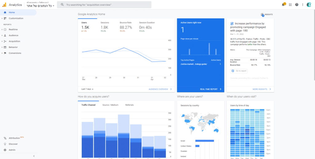This screenshot has width=315, height=159.
Task: Click into the search input field
Action: coord(104,5)
